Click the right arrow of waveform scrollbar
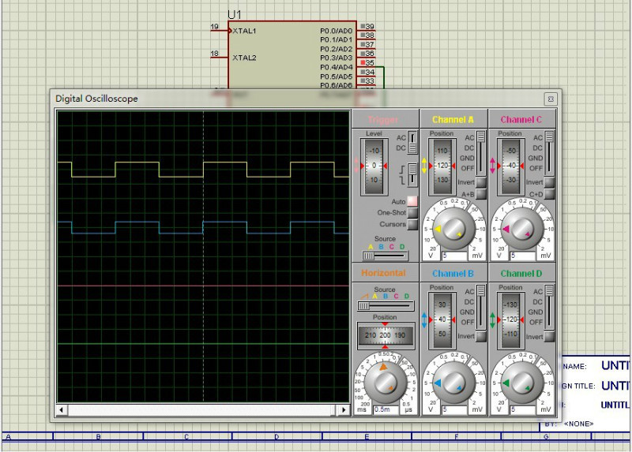This screenshot has width=632, height=452. pyautogui.click(x=344, y=410)
